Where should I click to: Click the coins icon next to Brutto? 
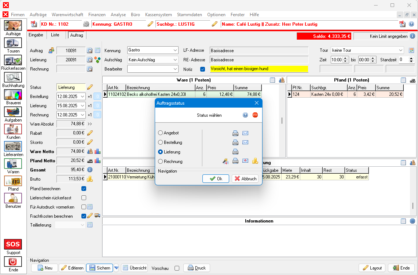[90, 179]
